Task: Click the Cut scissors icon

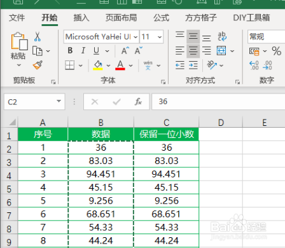Action: point(38,37)
